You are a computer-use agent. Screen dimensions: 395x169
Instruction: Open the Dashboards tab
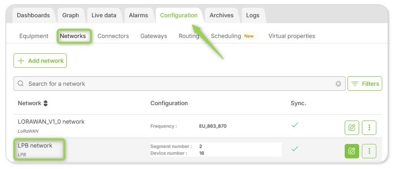point(33,15)
